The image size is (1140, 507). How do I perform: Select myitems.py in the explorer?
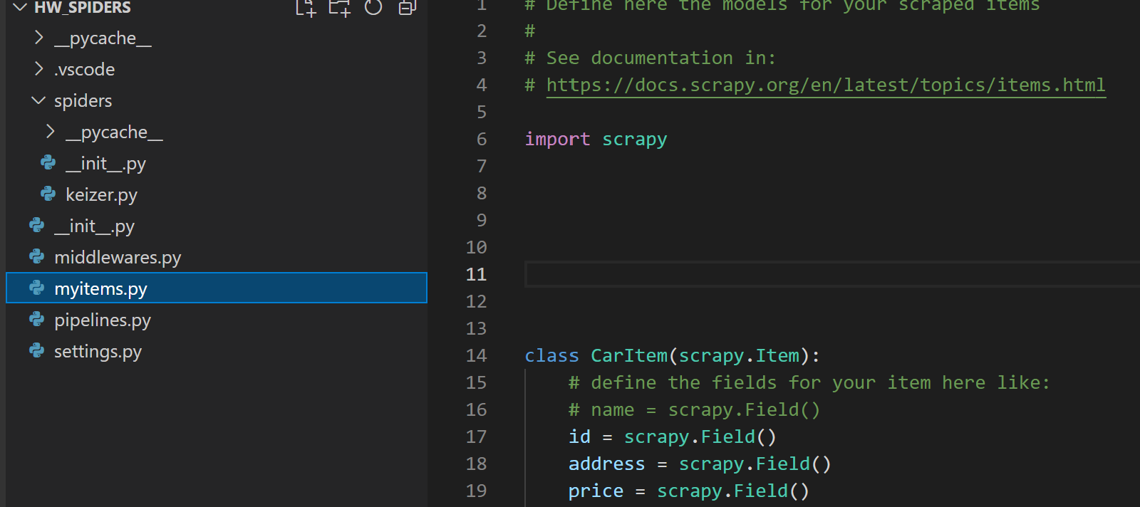point(217,288)
